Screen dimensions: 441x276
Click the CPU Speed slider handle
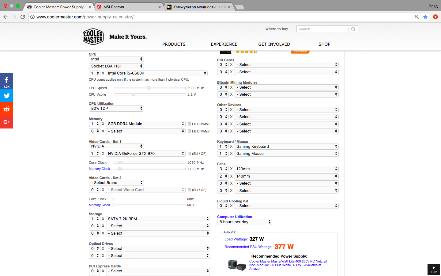(x=149, y=88)
